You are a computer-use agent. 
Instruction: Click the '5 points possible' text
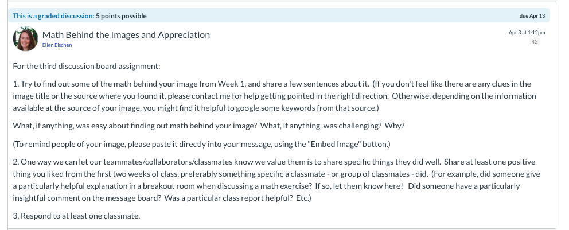pos(121,16)
